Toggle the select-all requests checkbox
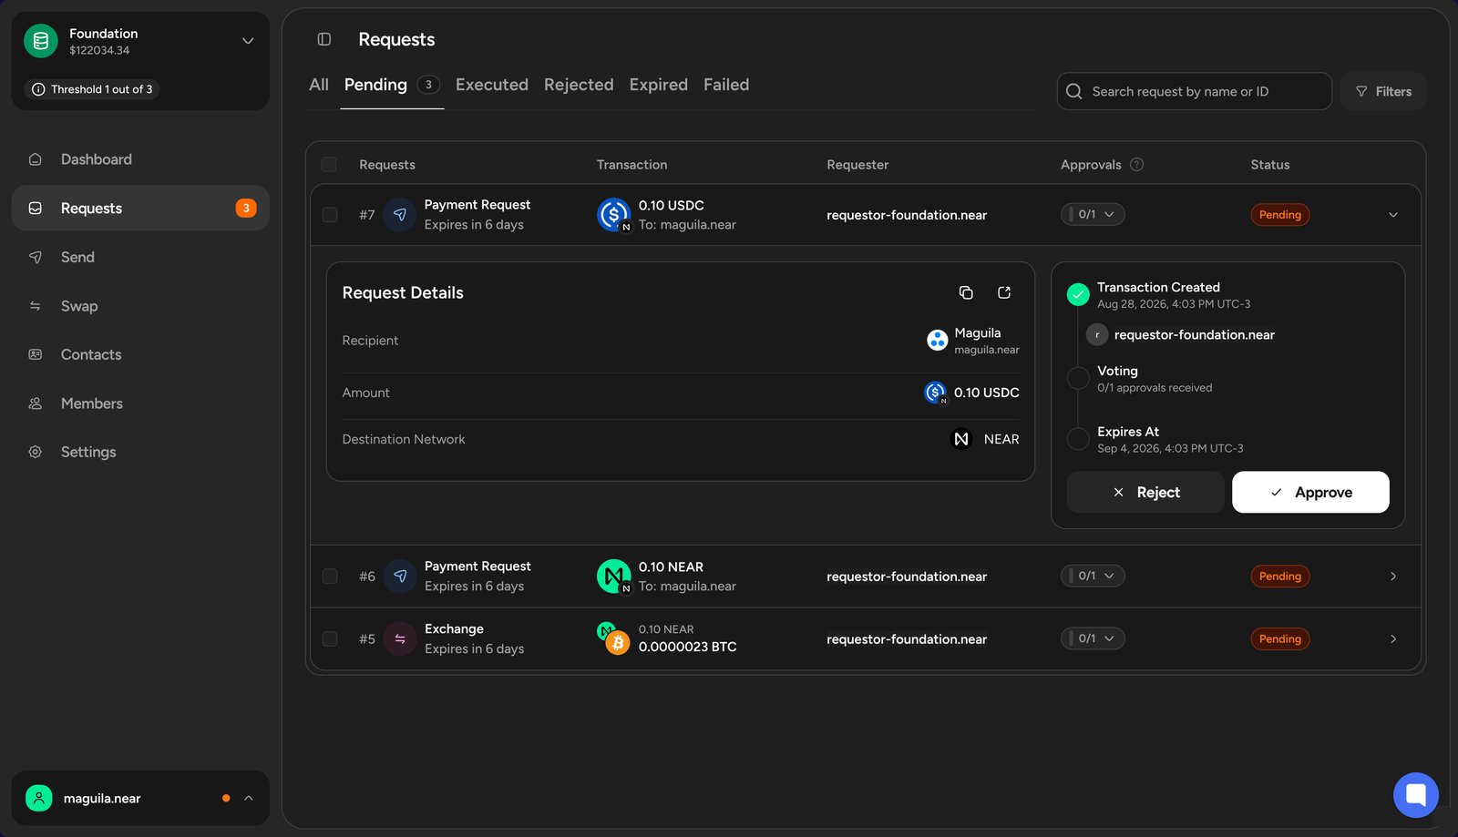Image resolution: width=1458 pixels, height=837 pixels. click(x=329, y=165)
